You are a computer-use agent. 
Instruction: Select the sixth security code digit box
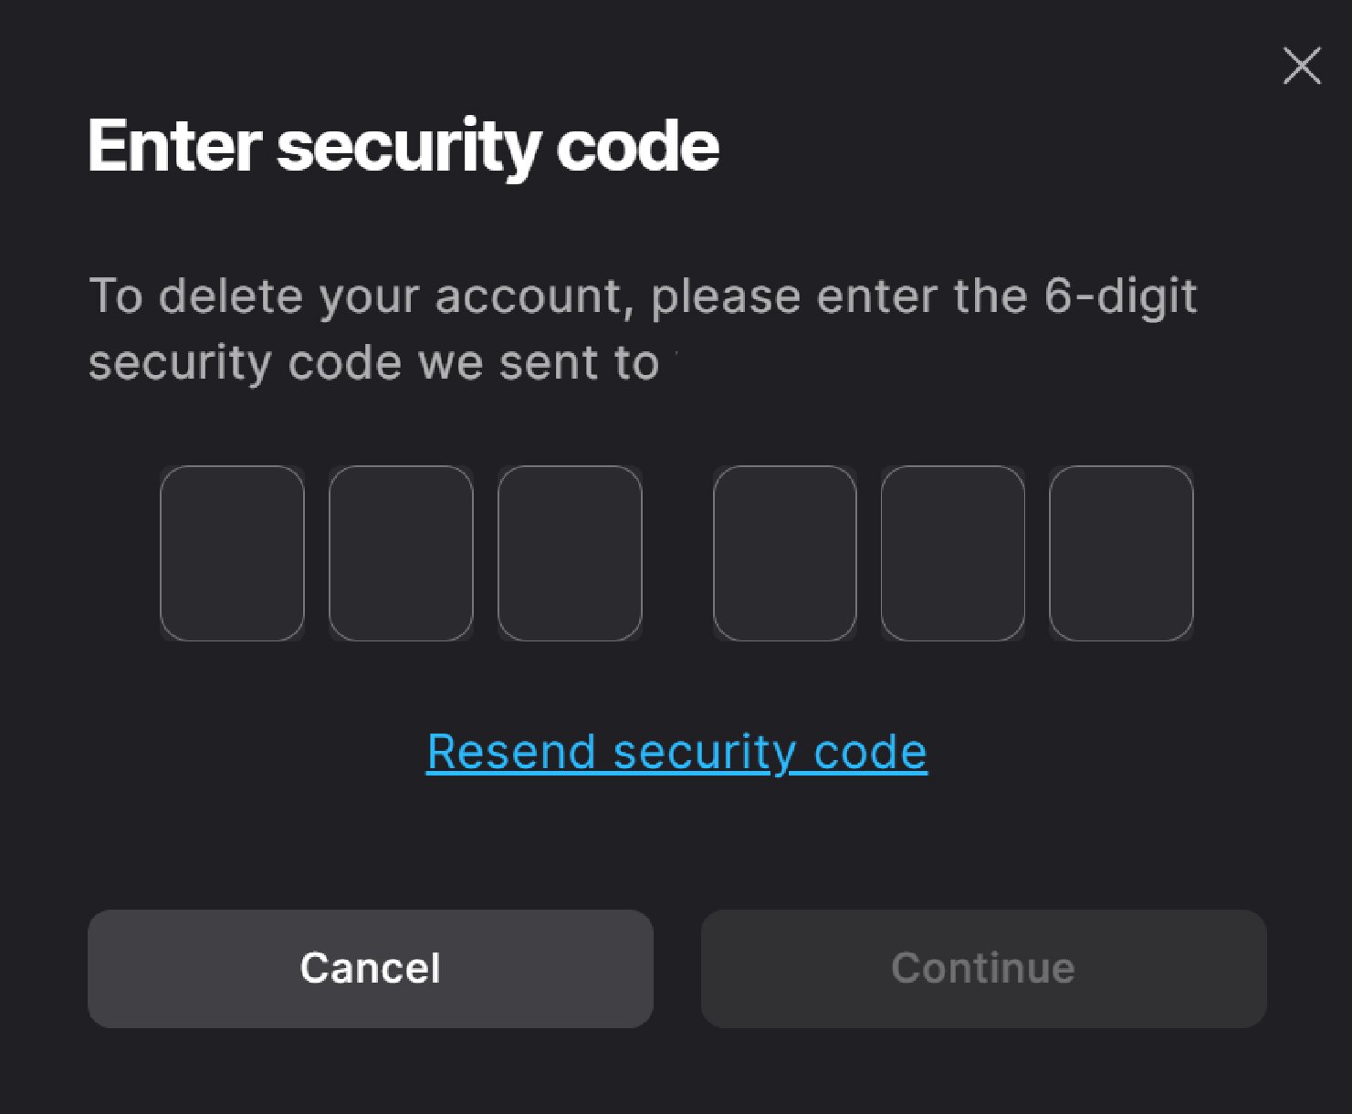[x=1121, y=553]
